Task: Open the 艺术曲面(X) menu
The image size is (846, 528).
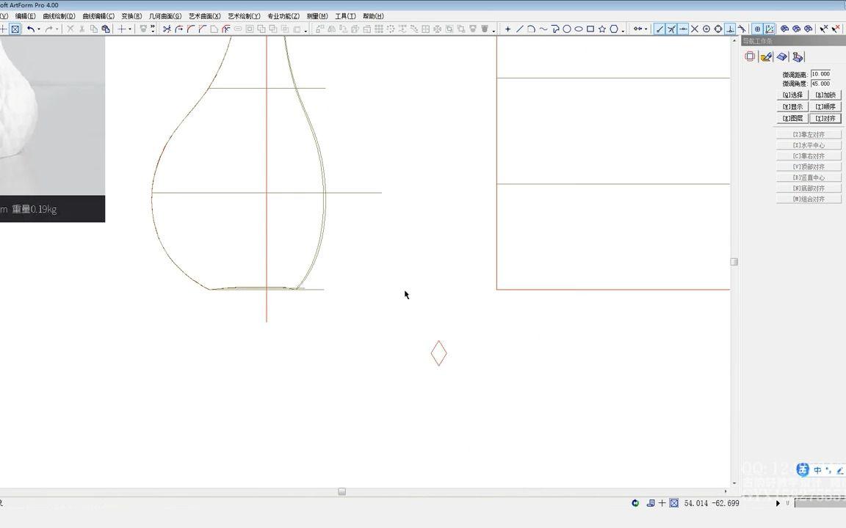Action: click(204, 16)
